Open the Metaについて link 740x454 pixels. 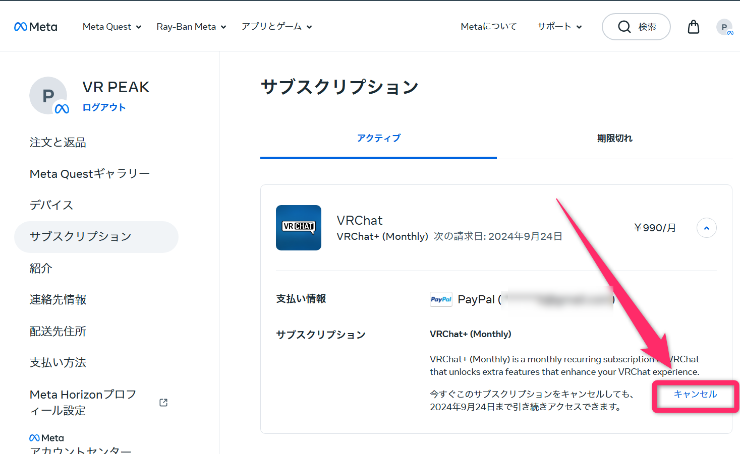click(x=489, y=27)
